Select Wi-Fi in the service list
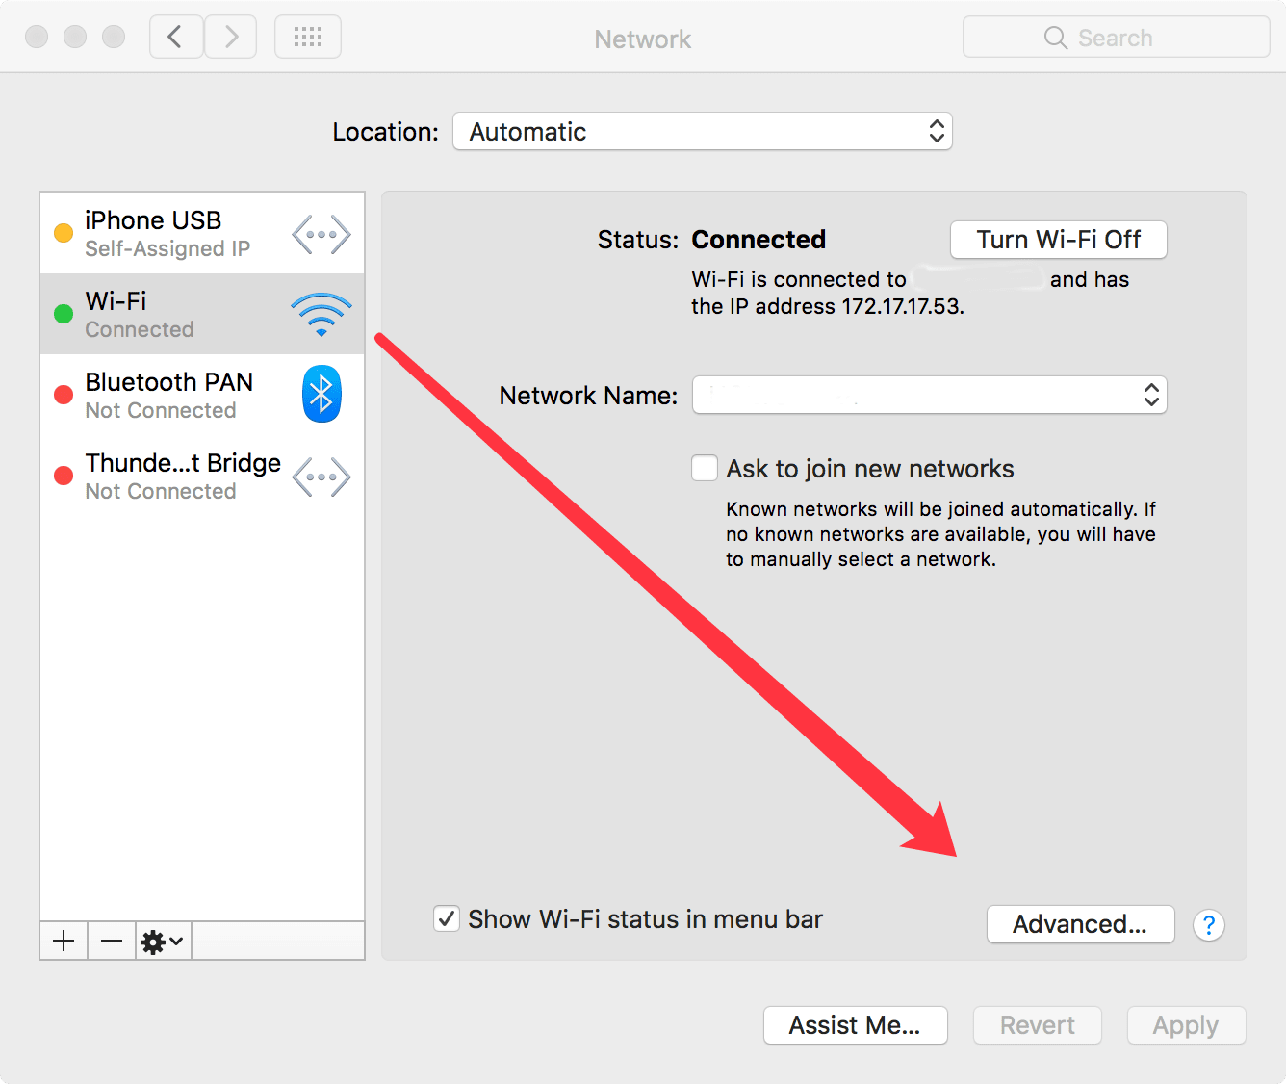The image size is (1286, 1084). click(x=202, y=314)
